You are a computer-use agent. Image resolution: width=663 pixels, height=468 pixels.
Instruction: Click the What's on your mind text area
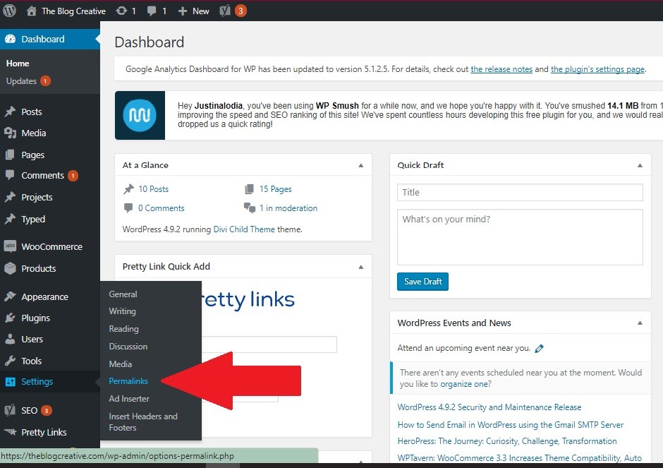[520, 237]
